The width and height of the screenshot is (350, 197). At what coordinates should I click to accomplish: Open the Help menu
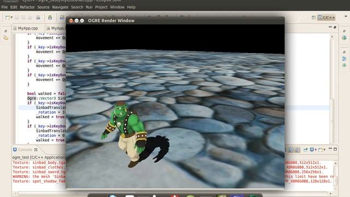131,7
